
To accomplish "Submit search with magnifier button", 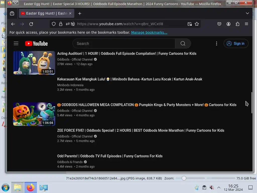I will pos(183,43).
